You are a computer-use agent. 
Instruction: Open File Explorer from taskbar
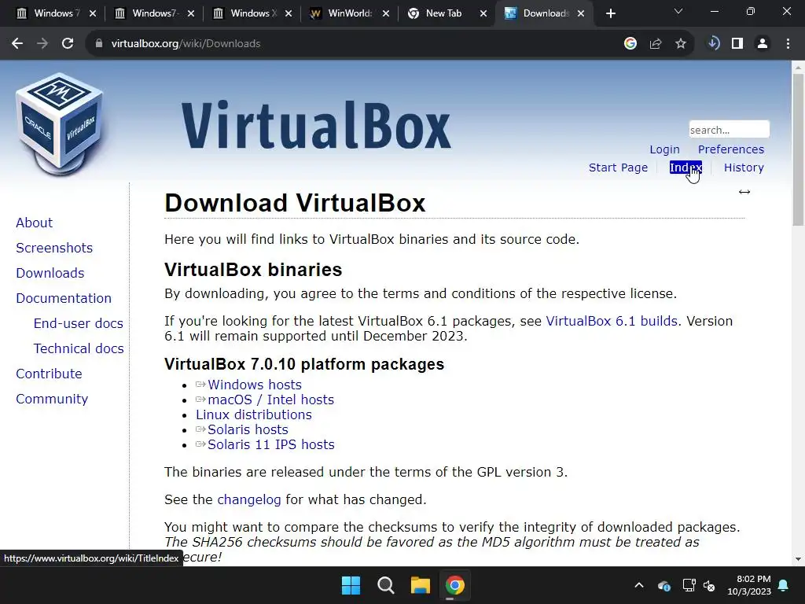click(420, 585)
